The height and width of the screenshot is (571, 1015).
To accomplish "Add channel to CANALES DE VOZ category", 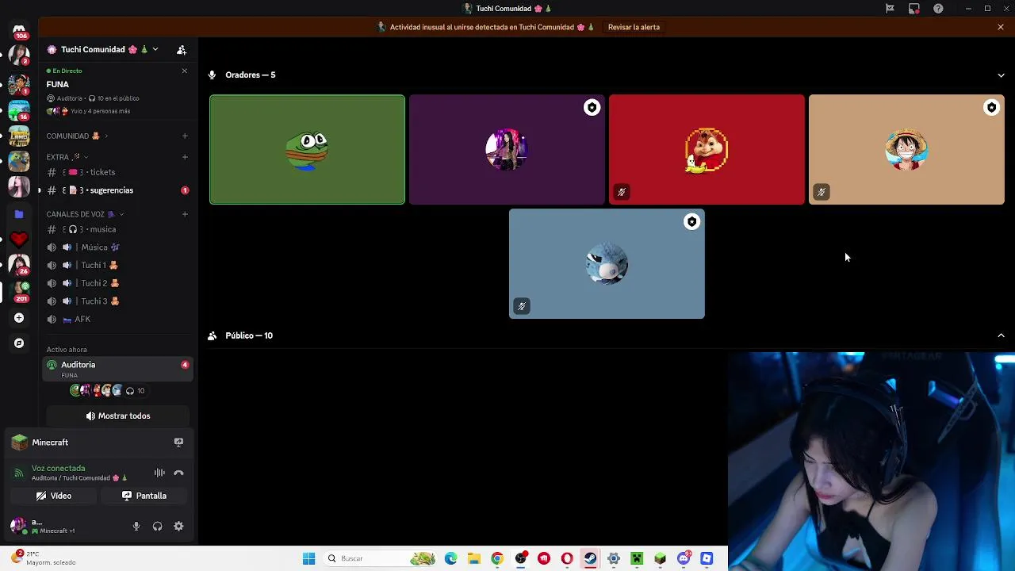I will tap(185, 214).
